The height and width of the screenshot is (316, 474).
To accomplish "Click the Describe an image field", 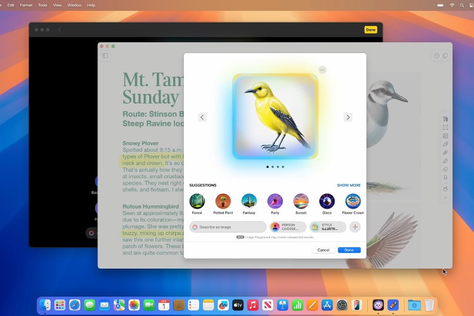I will point(228,227).
